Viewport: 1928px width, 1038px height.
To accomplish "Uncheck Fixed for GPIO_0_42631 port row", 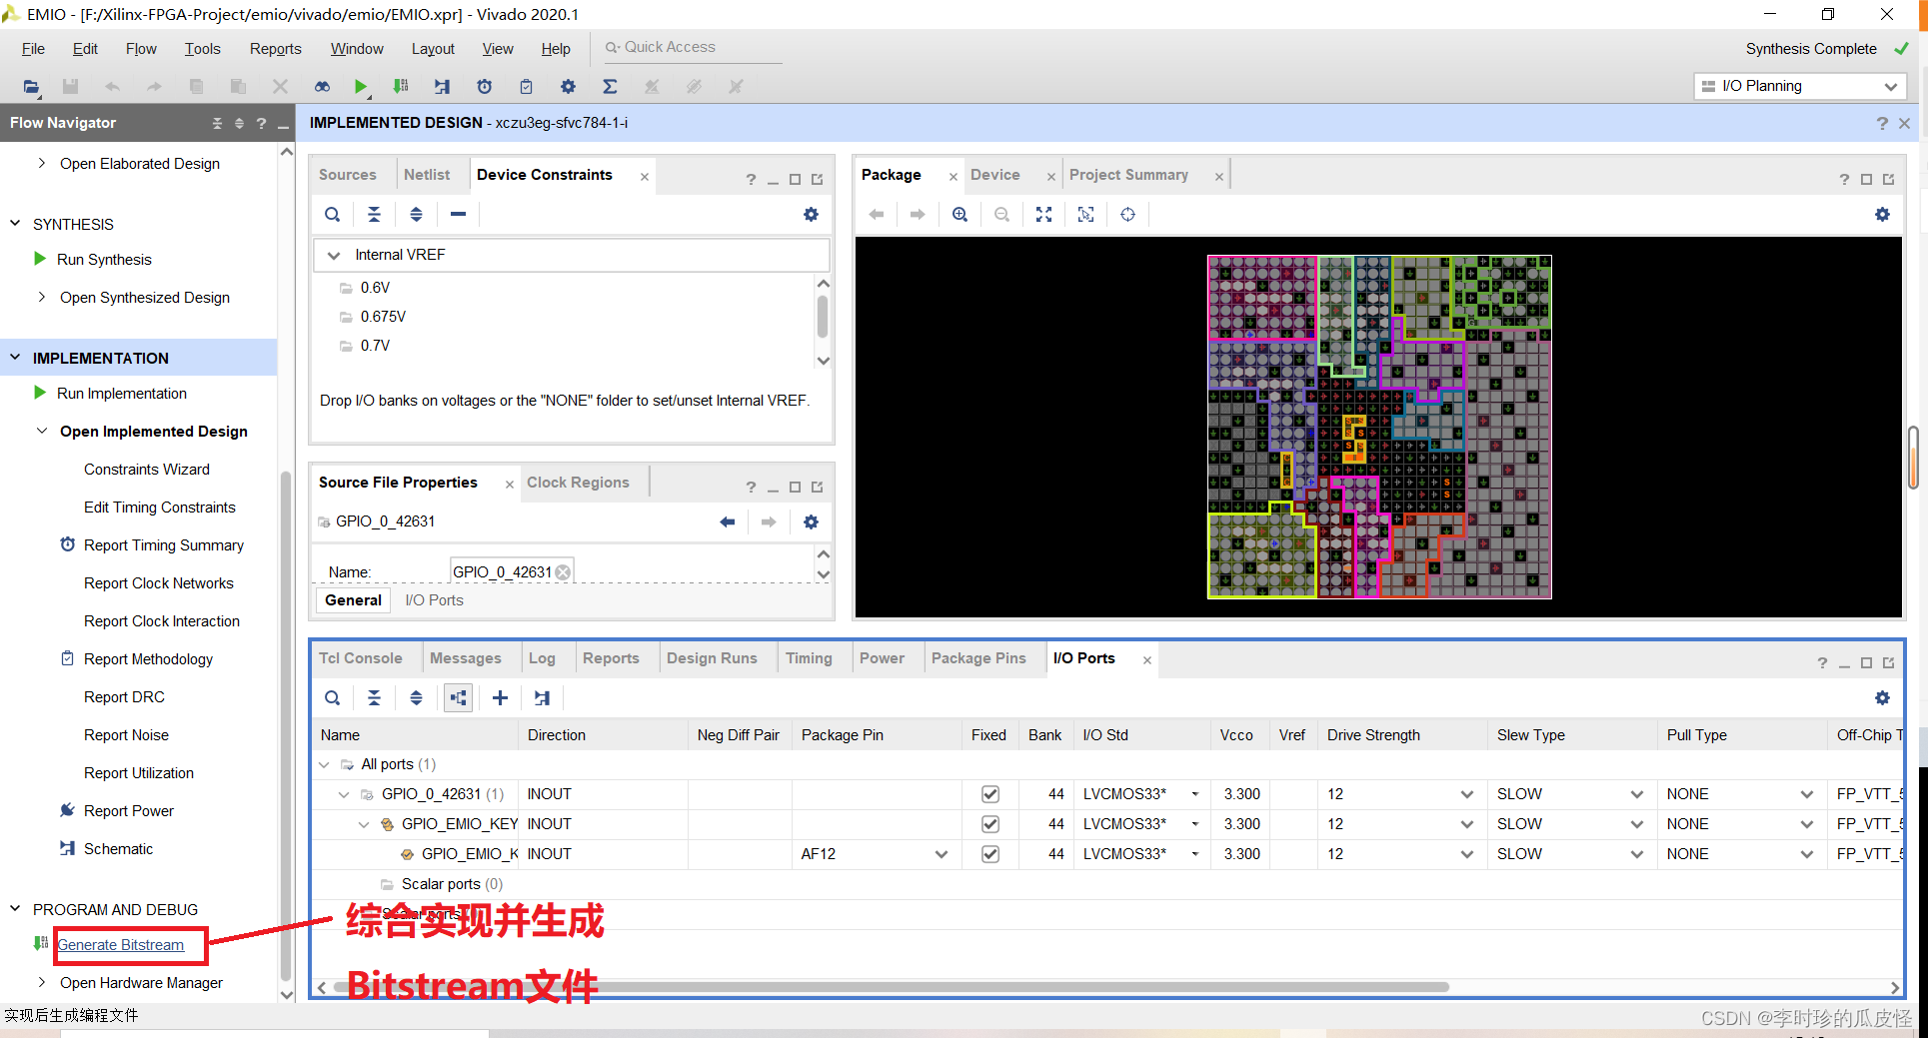I will point(989,793).
